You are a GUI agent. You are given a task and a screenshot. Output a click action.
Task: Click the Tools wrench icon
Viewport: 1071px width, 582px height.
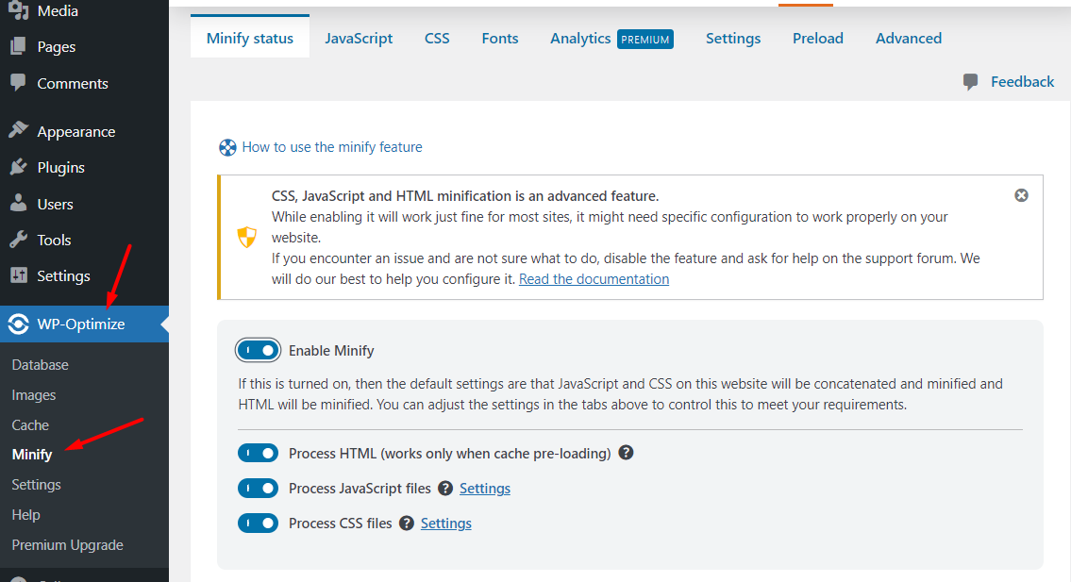pyautogui.click(x=18, y=240)
